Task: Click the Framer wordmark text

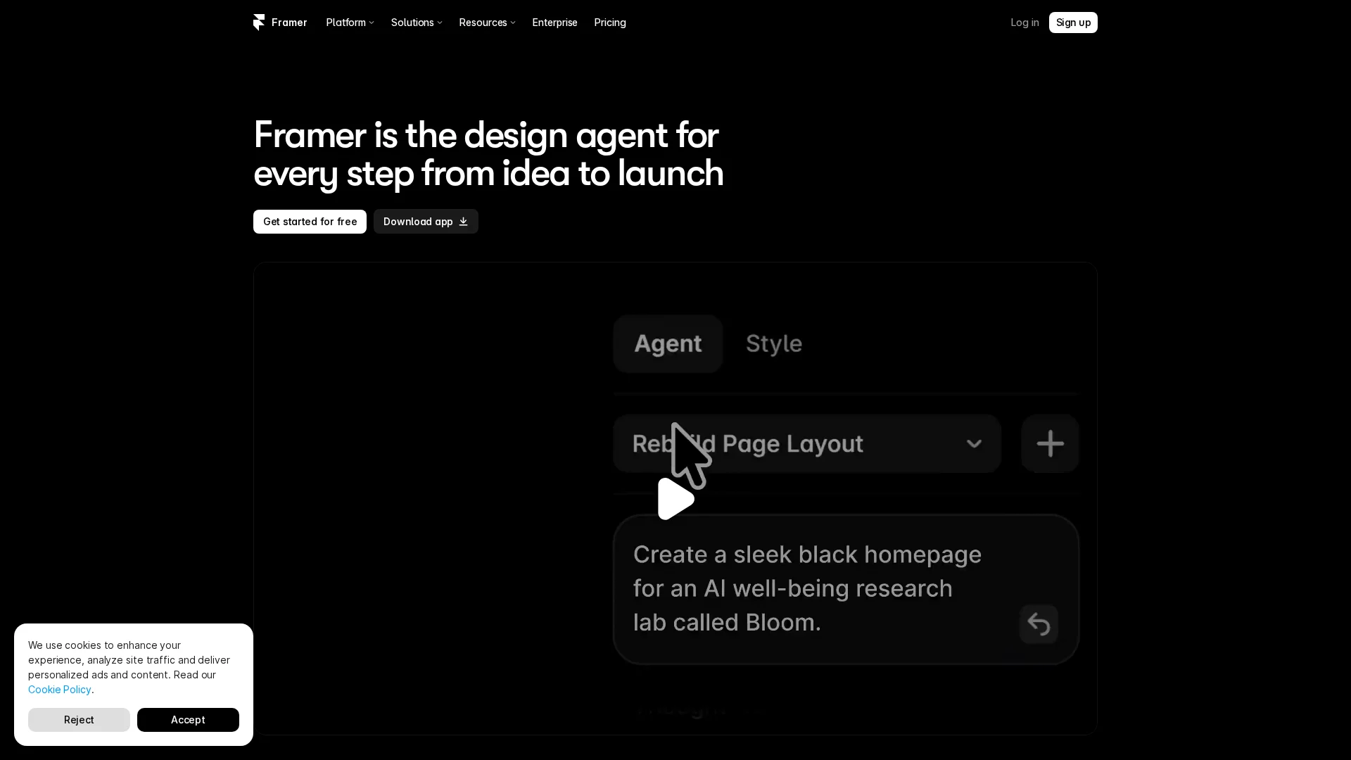Action: click(289, 23)
